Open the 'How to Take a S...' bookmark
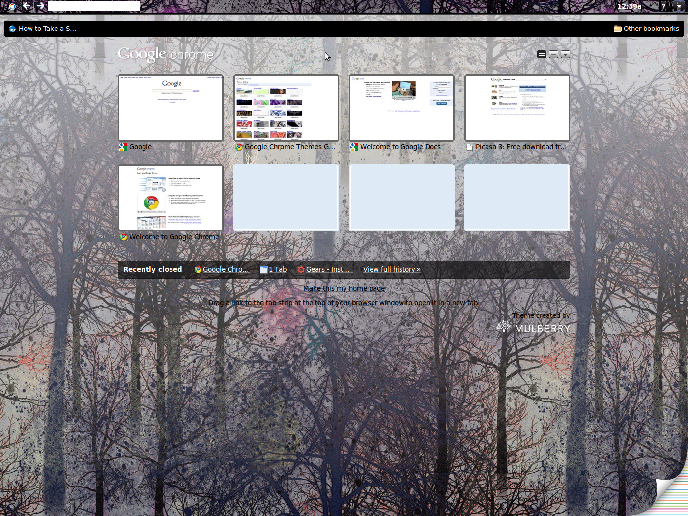This screenshot has width=688, height=516. [43, 29]
